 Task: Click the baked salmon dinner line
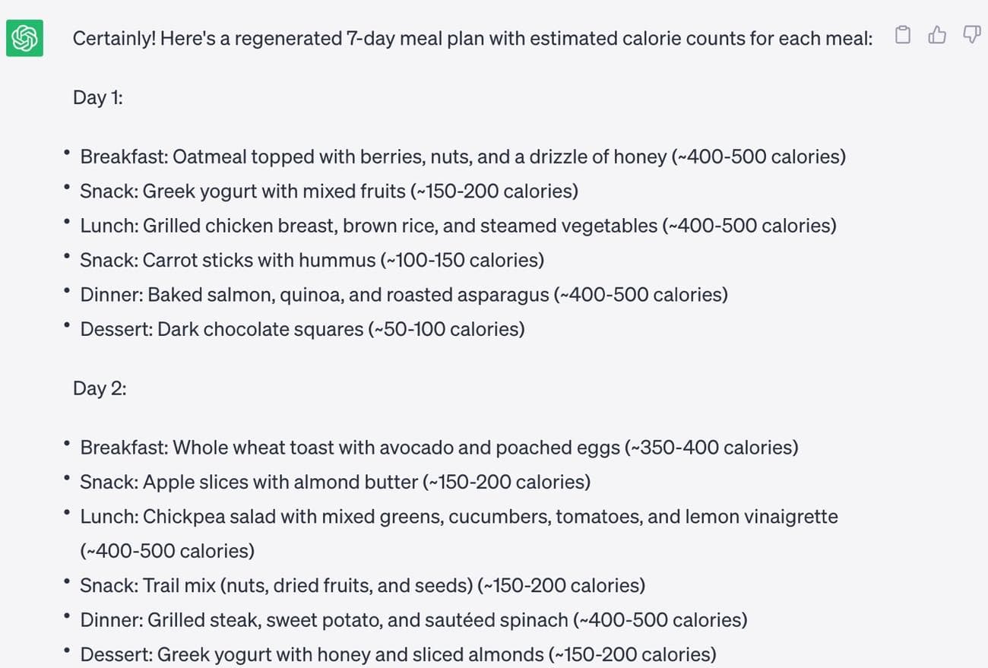tap(404, 295)
